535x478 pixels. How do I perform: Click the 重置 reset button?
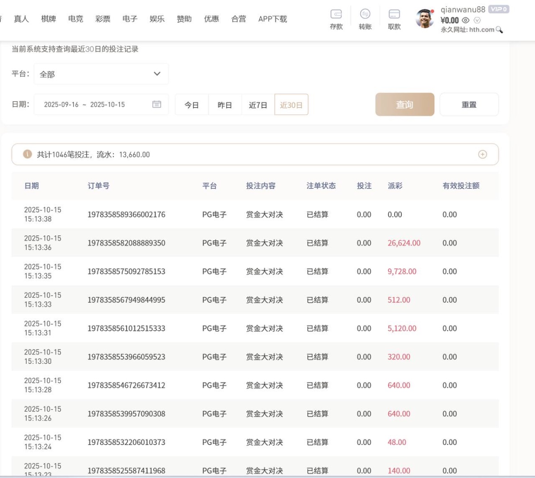pos(469,104)
